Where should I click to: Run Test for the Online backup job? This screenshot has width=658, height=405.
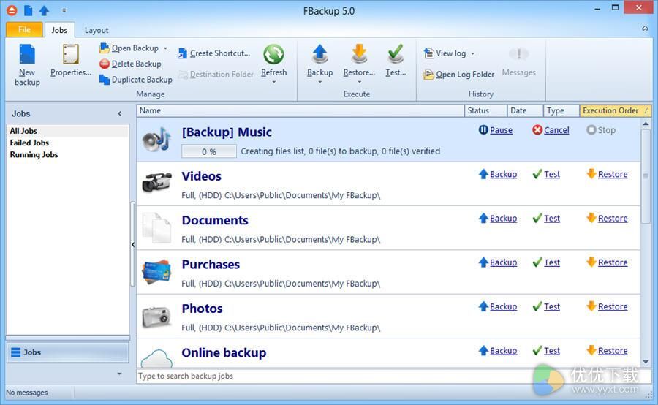pos(546,350)
